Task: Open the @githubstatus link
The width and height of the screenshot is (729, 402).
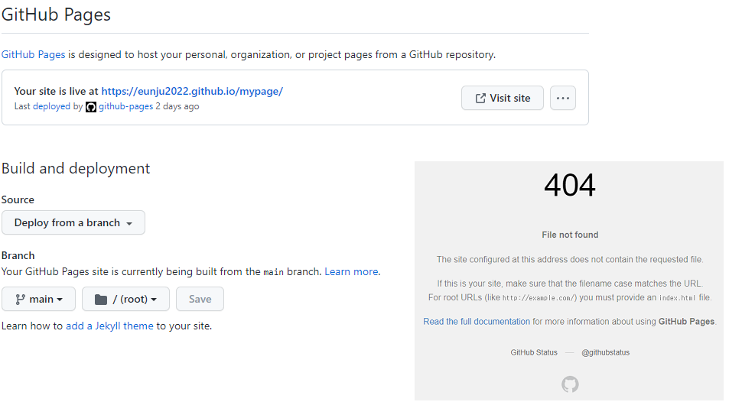Action: pyautogui.click(x=605, y=352)
